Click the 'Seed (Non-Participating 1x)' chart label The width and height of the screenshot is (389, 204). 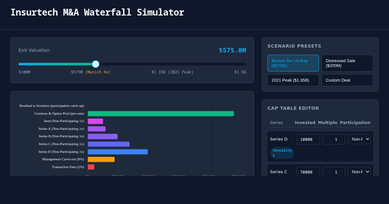pos(64,121)
